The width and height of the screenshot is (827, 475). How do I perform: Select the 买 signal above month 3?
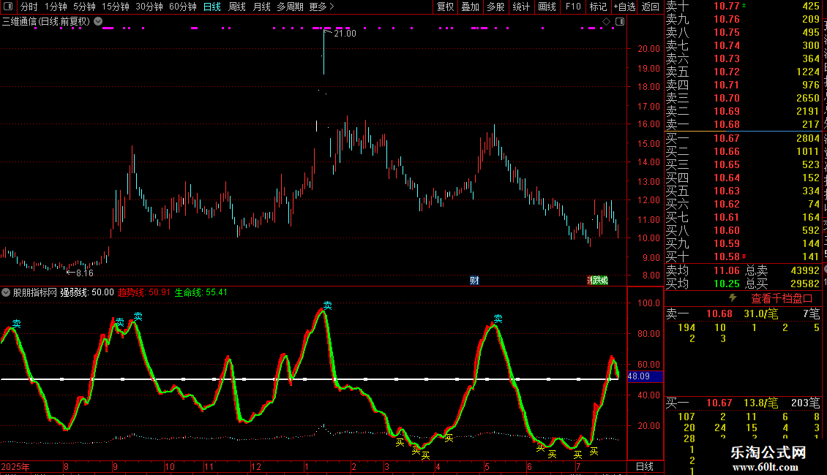(x=400, y=442)
